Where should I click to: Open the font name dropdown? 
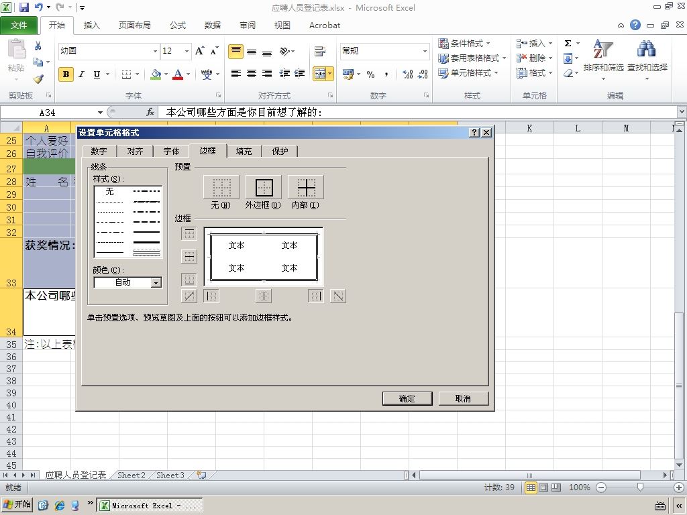(x=155, y=51)
